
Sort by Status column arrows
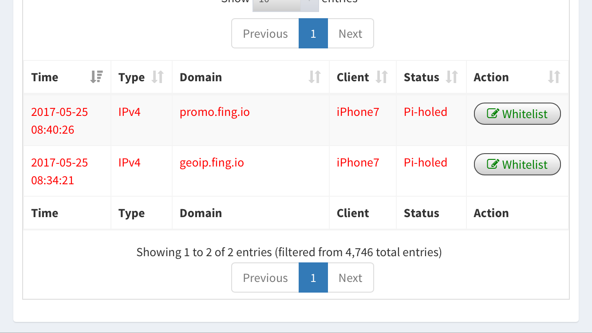click(x=452, y=77)
